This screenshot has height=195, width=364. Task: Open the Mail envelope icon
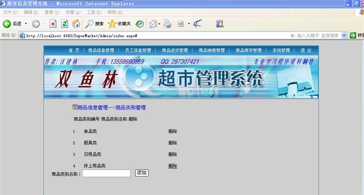click(153, 24)
